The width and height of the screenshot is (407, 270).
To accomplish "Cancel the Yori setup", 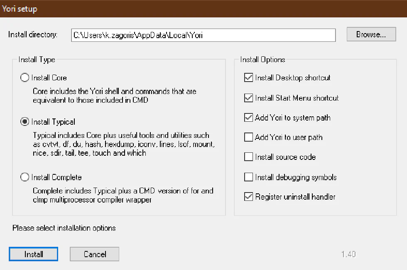I will click(95, 254).
